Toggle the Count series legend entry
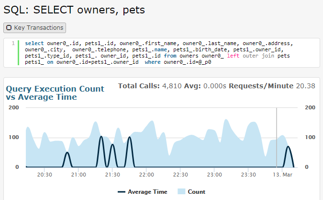The height and width of the screenshot is (200, 323). point(191,192)
